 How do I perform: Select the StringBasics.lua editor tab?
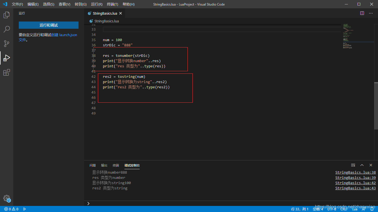[x=105, y=13]
